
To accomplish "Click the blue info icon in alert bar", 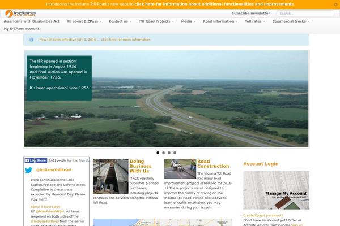I will 31,40.
